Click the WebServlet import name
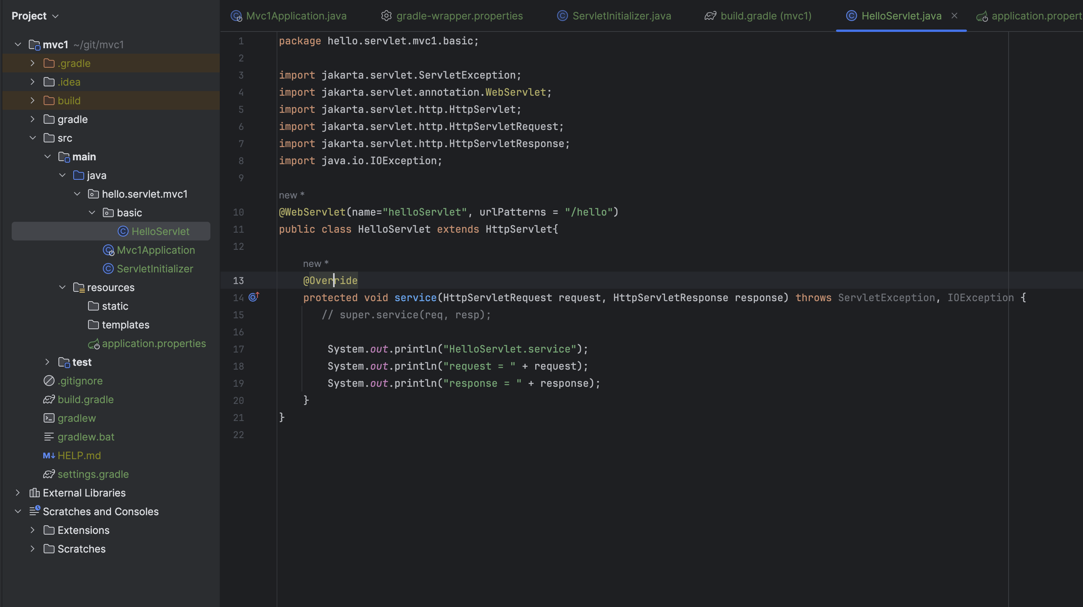 click(515, 92)
